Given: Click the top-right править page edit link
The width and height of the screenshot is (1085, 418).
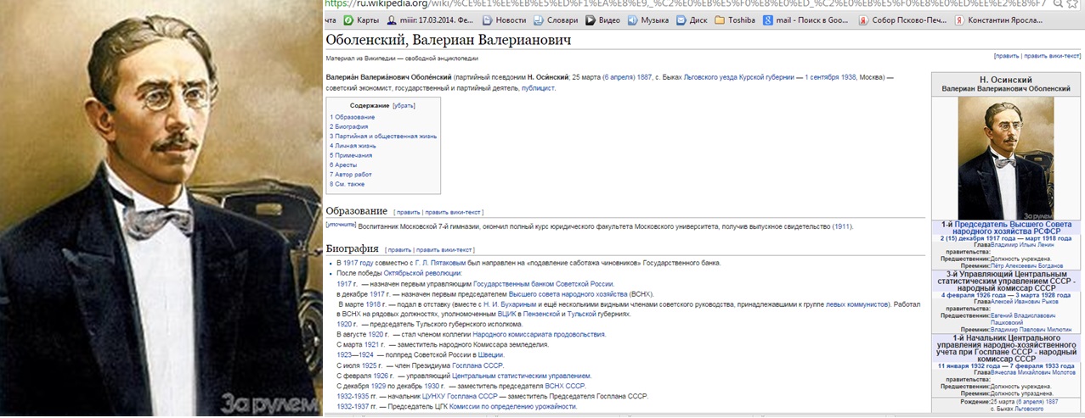Looking at the screenshot, I should (1008, 55).
